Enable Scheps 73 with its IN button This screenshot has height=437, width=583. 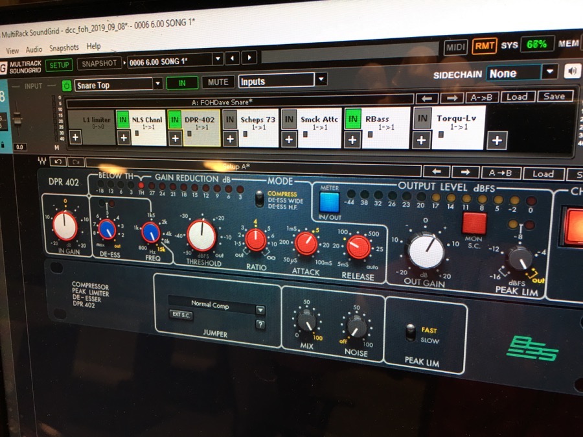[x=230, y=119]
